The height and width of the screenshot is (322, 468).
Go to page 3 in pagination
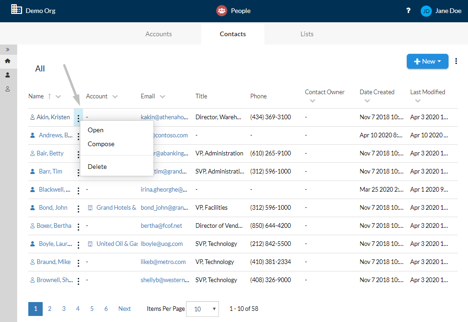click(64, 309)
